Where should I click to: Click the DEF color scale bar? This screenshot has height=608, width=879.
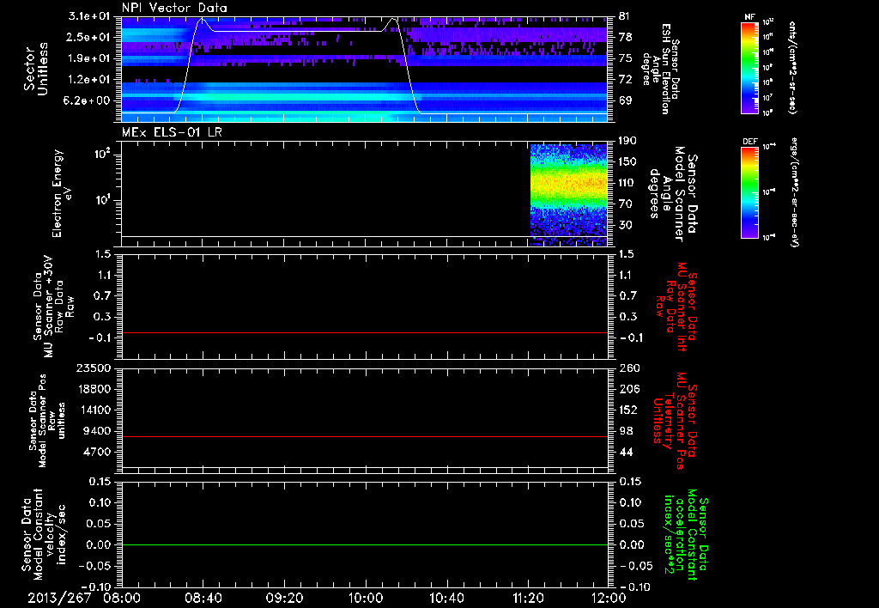click(750, 192)
